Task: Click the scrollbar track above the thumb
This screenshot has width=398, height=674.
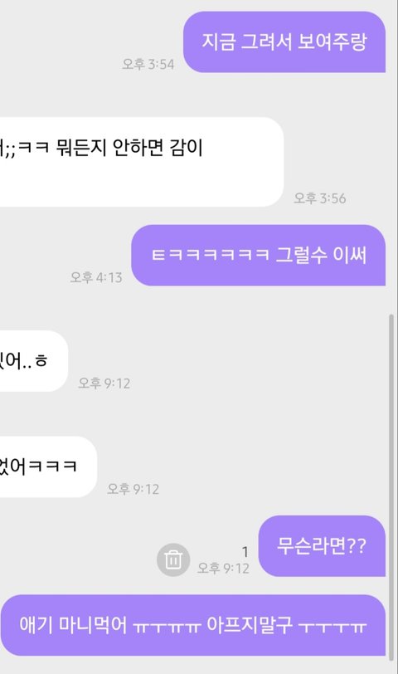Action: click(x=391, y=157)
